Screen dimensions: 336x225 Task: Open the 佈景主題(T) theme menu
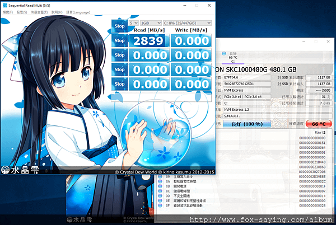pyautogui.click(x=39, y=12)
